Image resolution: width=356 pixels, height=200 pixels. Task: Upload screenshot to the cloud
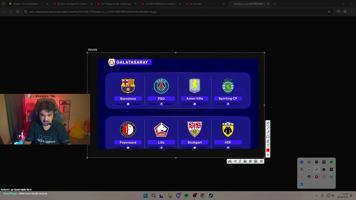(x=230, y=161)
